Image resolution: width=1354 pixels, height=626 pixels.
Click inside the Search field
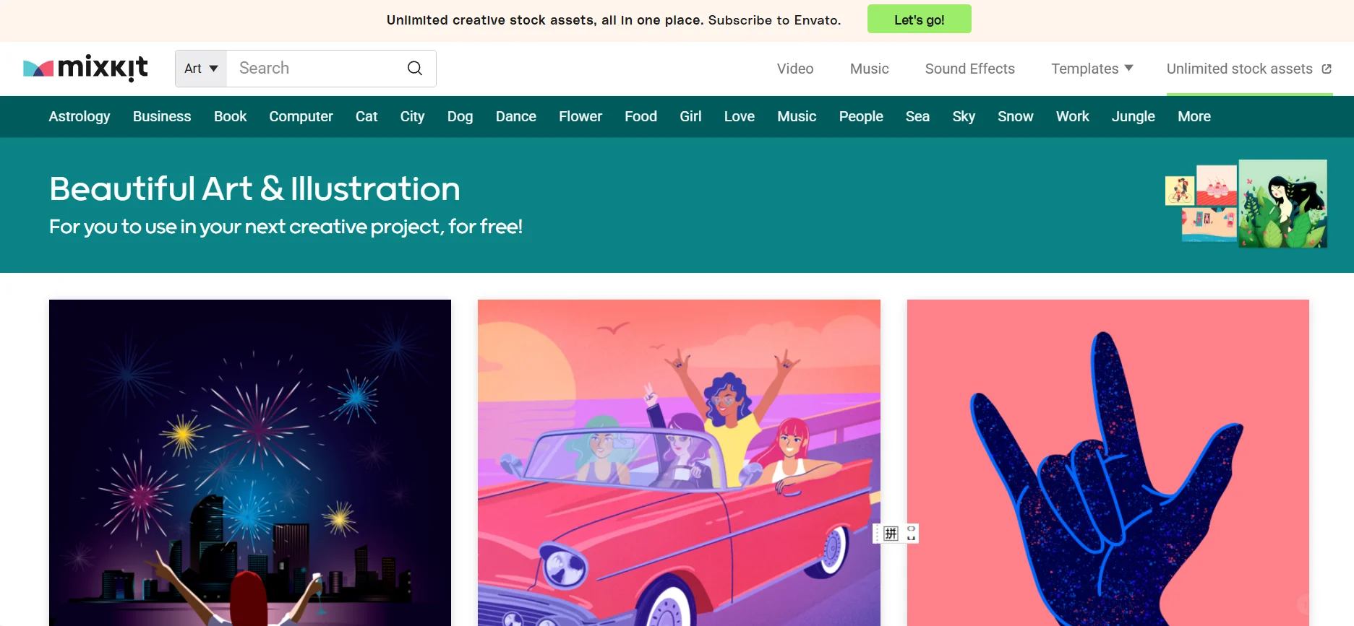pyautogui.click(x=317, y=69)
